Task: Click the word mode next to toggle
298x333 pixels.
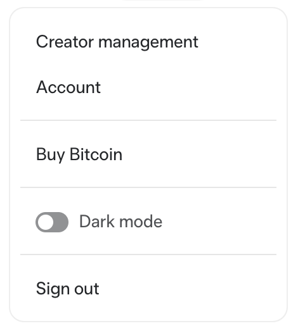Action: click(x=141, y=222)
